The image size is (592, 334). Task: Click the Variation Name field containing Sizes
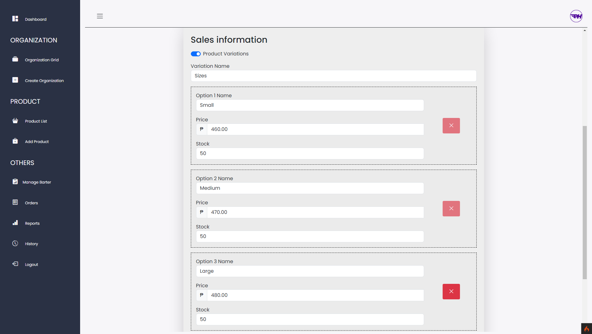(333, 76)
